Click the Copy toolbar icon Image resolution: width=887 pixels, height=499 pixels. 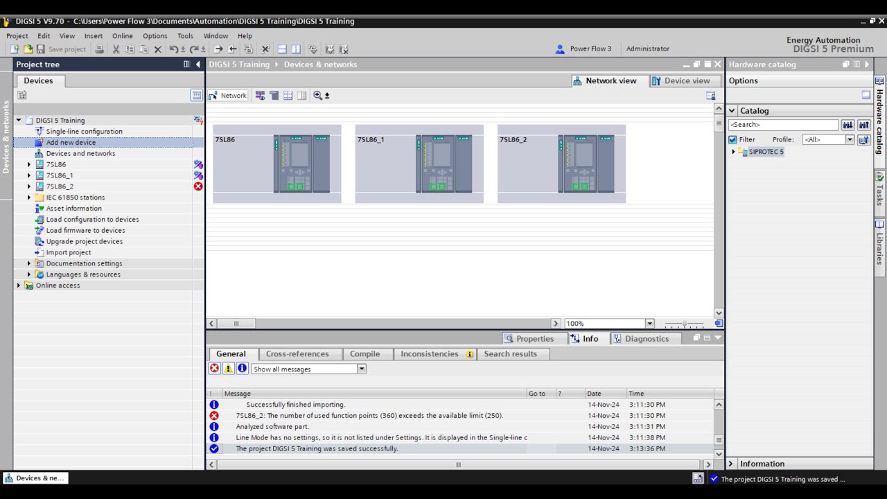click(x=130, y=49)
